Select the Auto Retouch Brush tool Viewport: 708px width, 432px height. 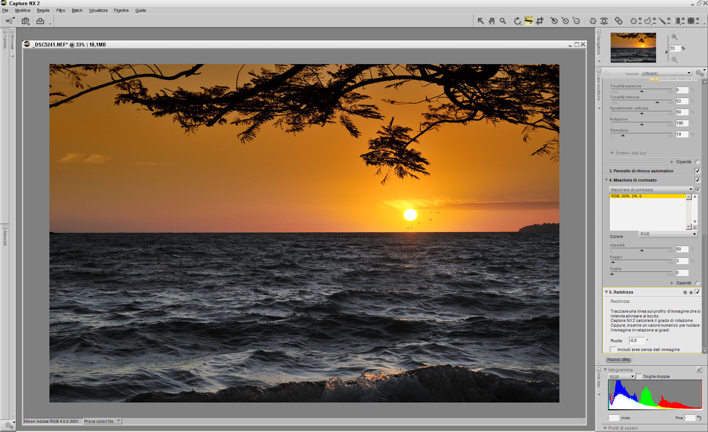(618, 21)
